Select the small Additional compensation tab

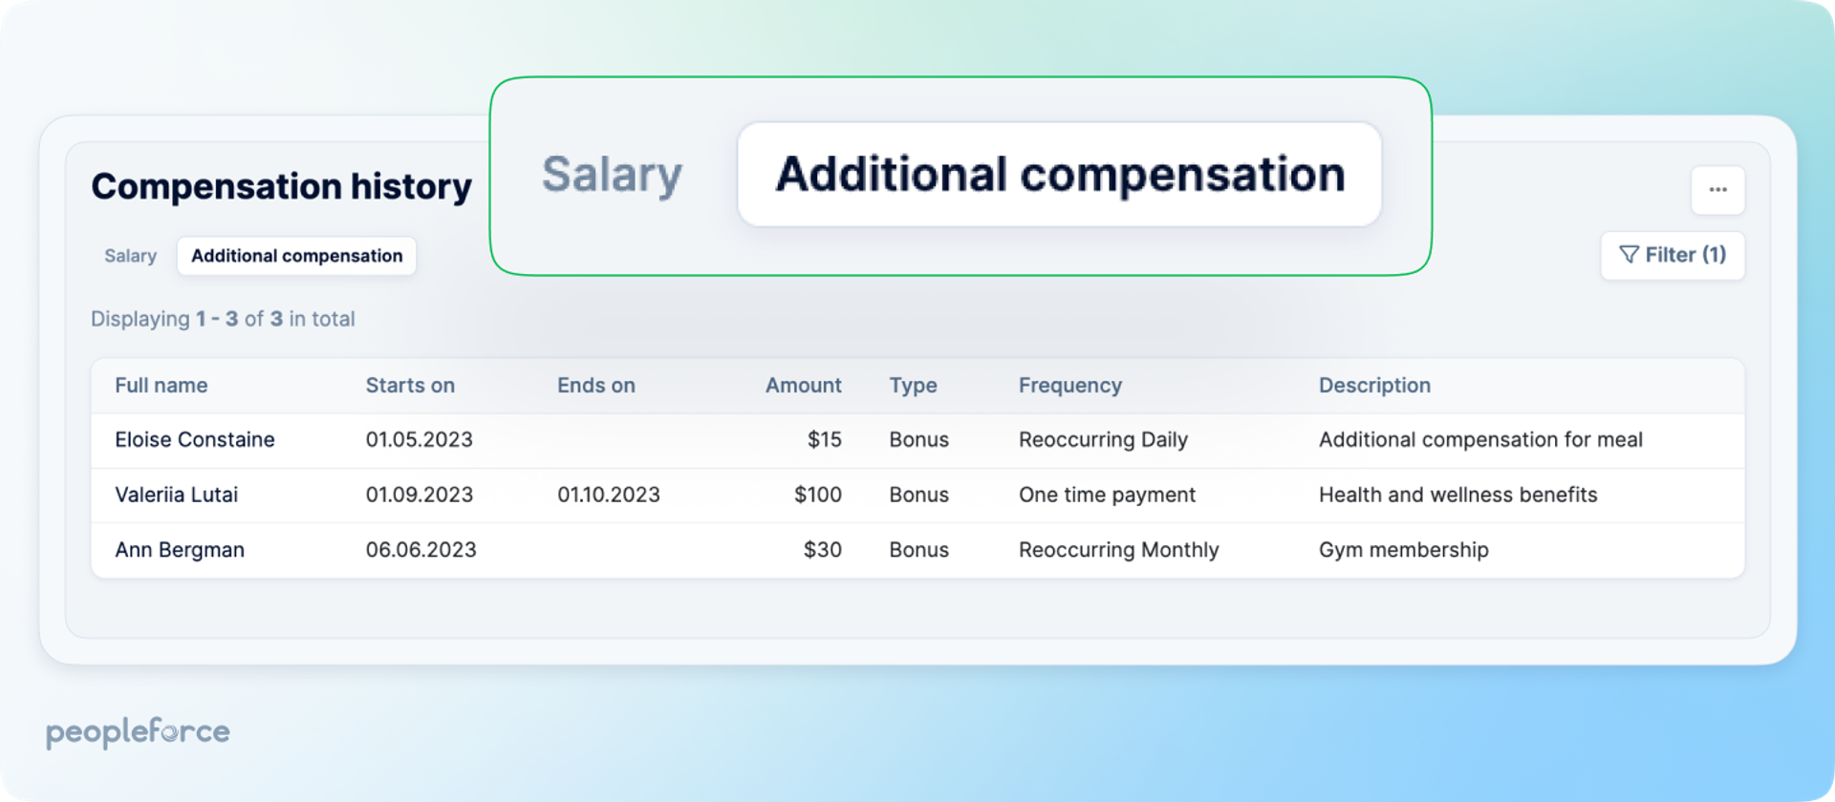coord(296,256)
